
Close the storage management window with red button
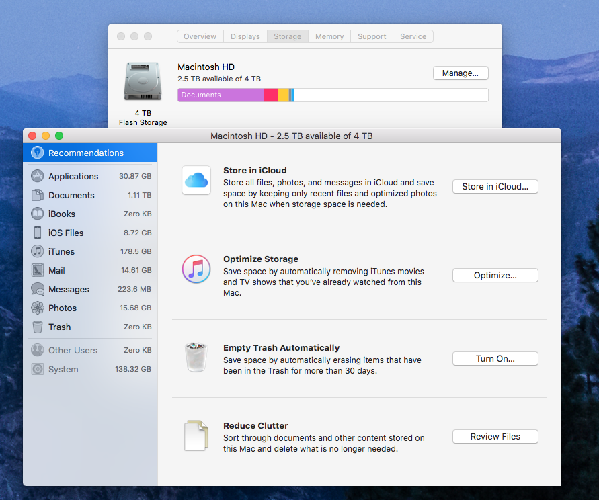coord(32,136)
